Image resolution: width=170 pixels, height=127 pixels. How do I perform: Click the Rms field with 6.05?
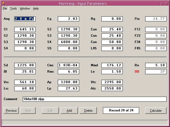pyautogui.click(x=69, y=72)
